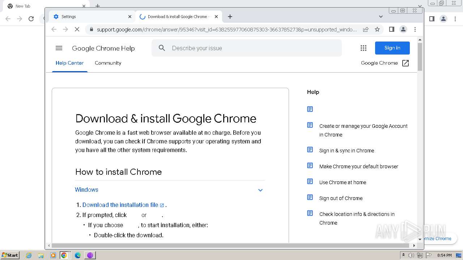Open the tab search dropdown arrow
This screenshot has width=463, height=260.
tap(381, 17)
